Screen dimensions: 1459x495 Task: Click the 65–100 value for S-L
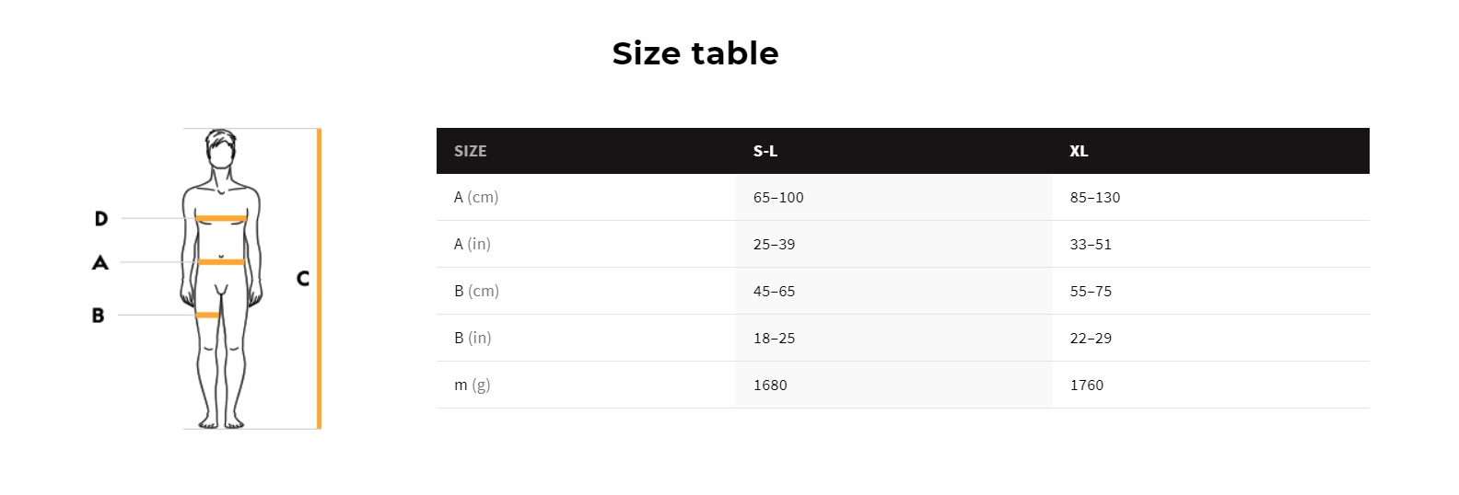pyautogui.click(x=778, y=198)
